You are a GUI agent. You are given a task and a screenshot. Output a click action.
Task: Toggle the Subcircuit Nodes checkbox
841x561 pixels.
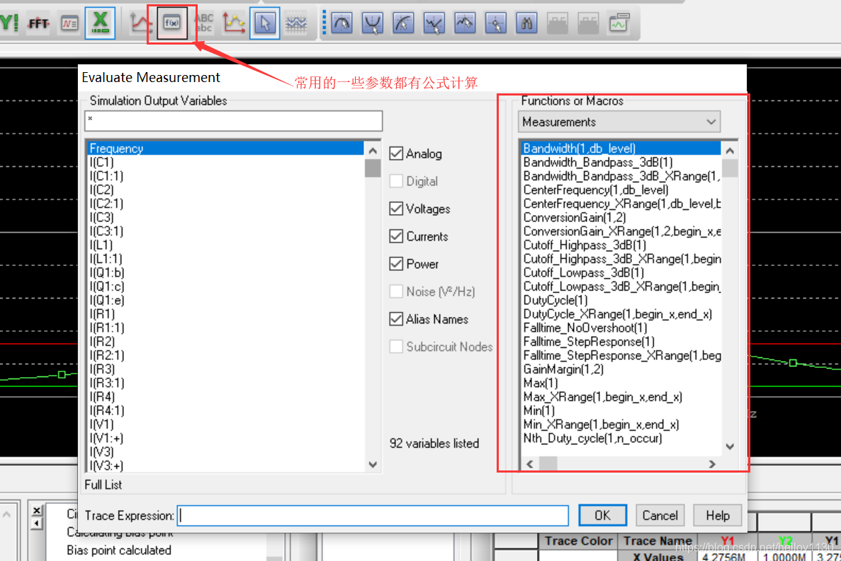pyautogui.click(x=396, y=347)
